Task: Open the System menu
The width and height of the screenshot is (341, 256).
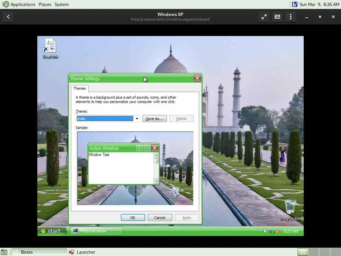Action: [62, 4]
